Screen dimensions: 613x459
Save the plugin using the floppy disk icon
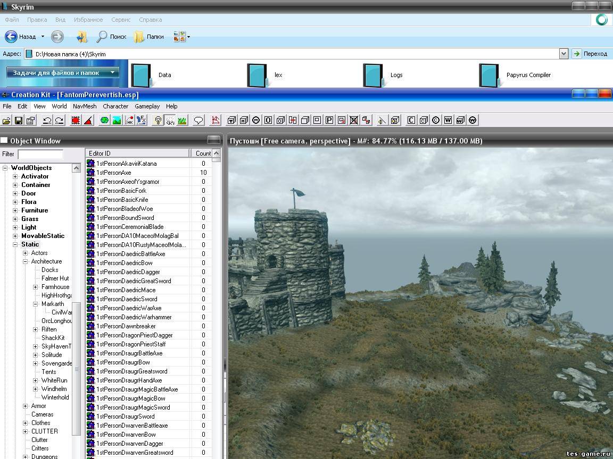19,121
